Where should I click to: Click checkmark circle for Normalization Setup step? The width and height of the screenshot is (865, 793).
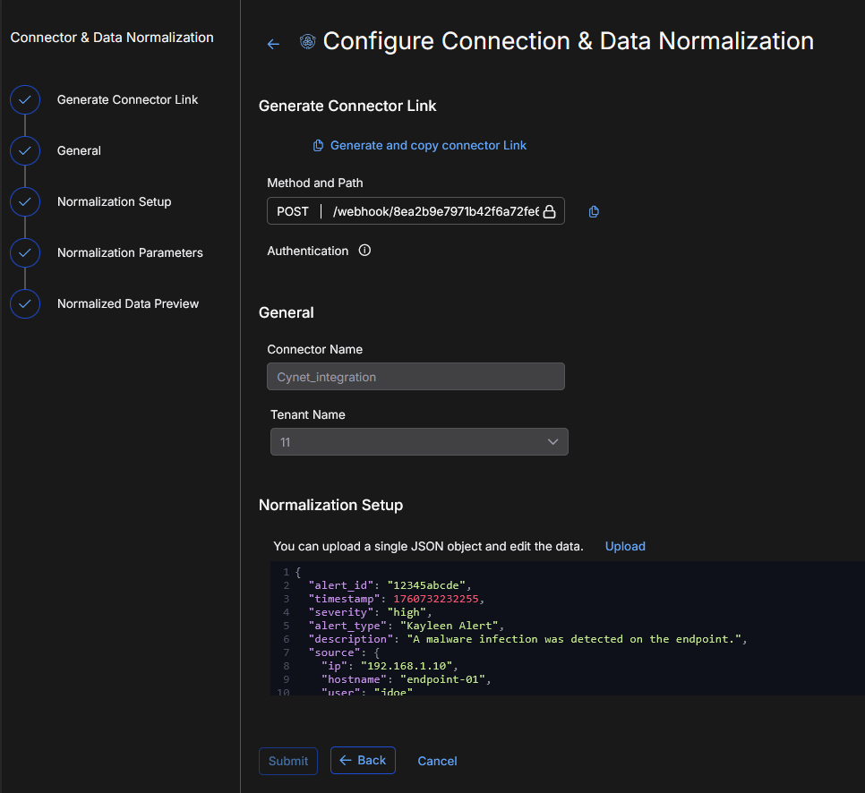tap(25, 202)
